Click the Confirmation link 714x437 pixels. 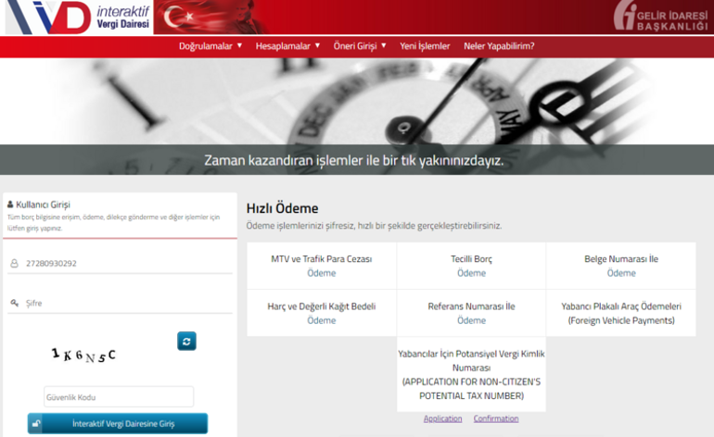[496, 418]
